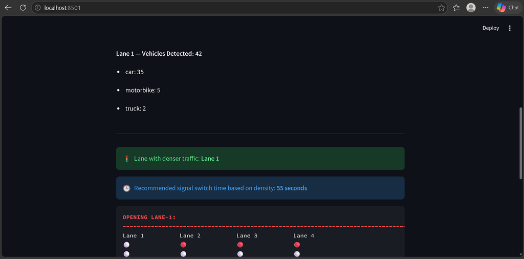
Task: Click the traffic light emoji in green banner
Action: [x=126, y=159]
